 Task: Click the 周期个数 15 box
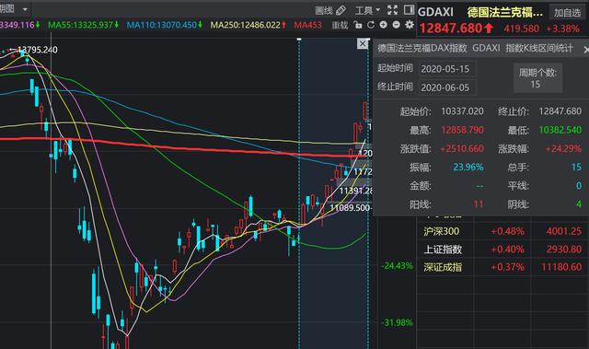pyautogui.click(x=537, y=77)
